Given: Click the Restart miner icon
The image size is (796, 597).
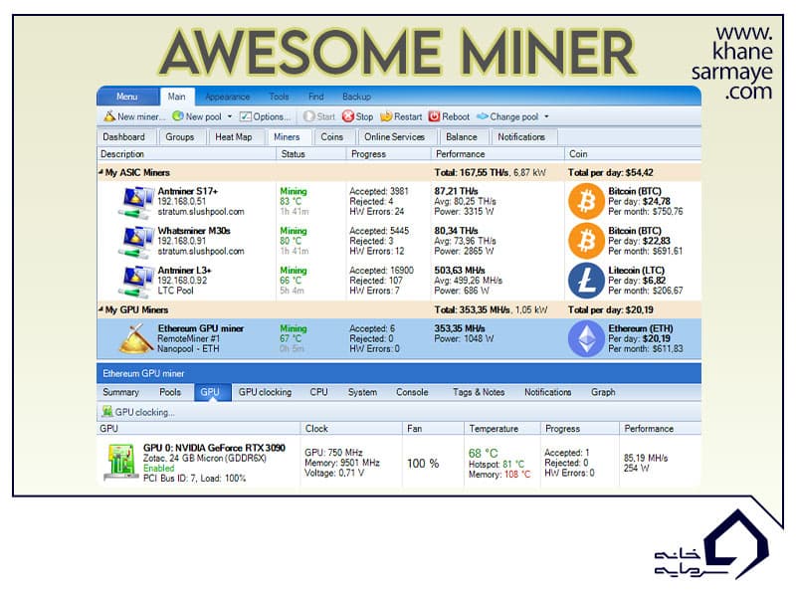Looking at the screenshot, I should pos(386,116).
